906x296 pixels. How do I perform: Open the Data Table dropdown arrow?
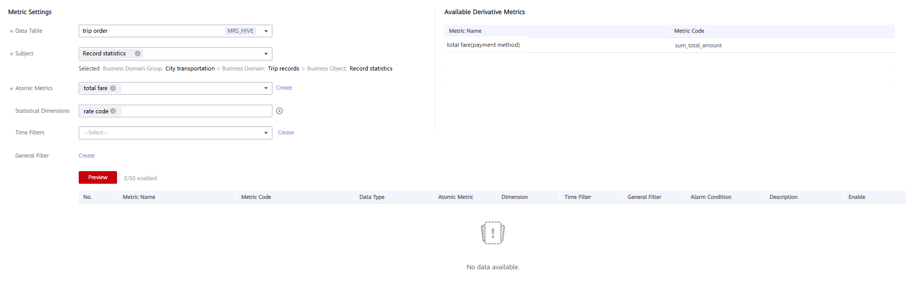coord(266,31)
